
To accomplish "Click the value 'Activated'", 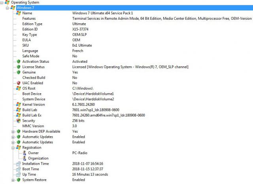I will point(80,61).
